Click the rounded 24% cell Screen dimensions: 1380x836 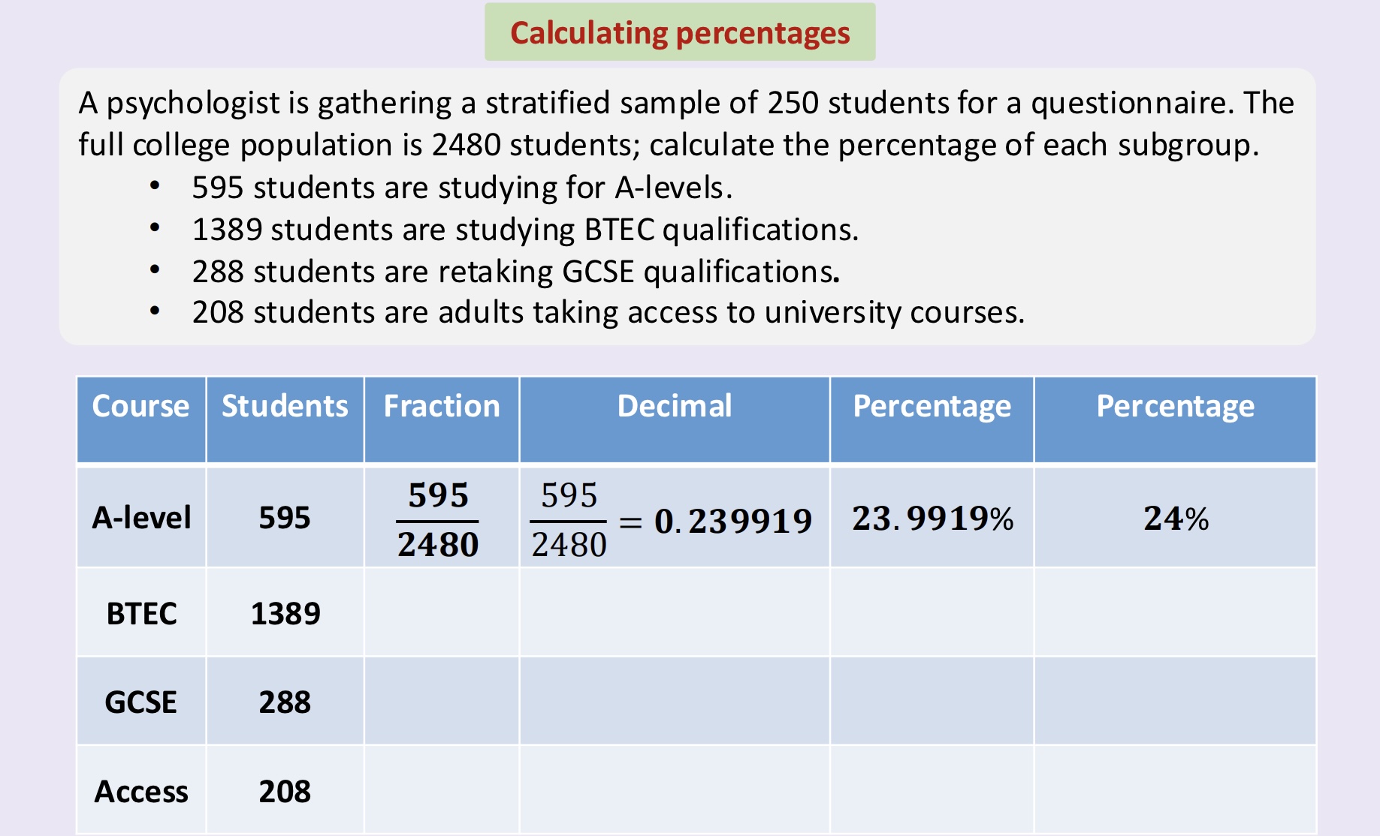click(x=1175, y=517)
